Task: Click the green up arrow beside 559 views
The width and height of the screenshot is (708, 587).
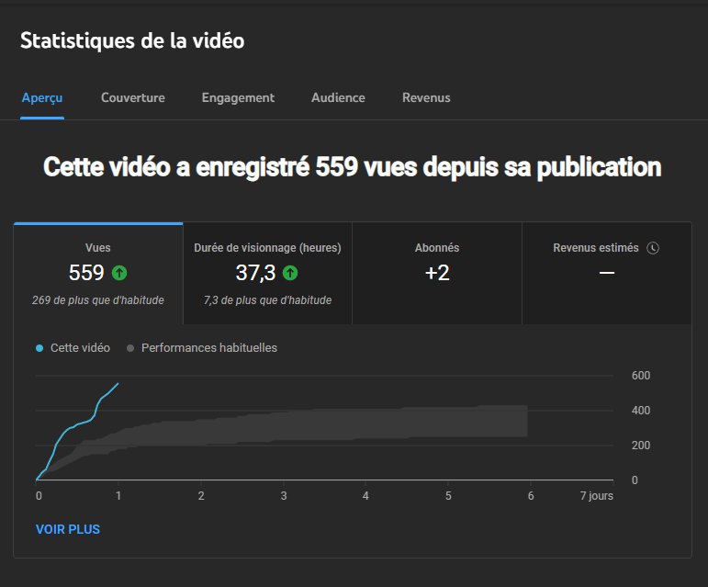Action: tap(119, 273)
